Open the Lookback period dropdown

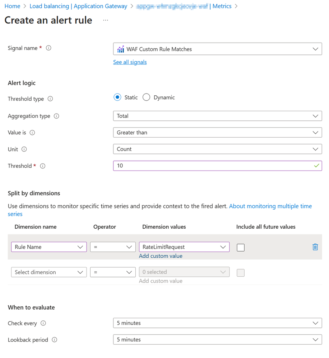click(217, 340)
